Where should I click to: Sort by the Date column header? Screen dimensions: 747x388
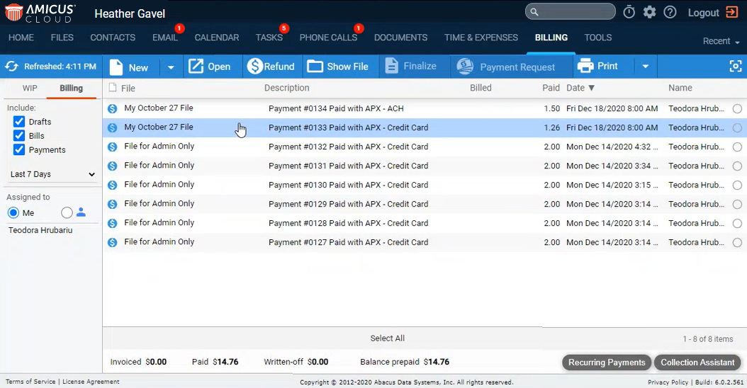pyautogui.click(x=580, y=88)
